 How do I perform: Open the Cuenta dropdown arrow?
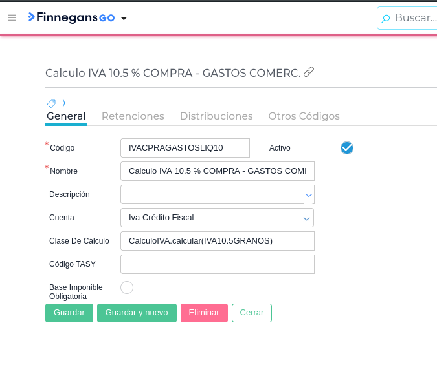(x=307, y=218)
